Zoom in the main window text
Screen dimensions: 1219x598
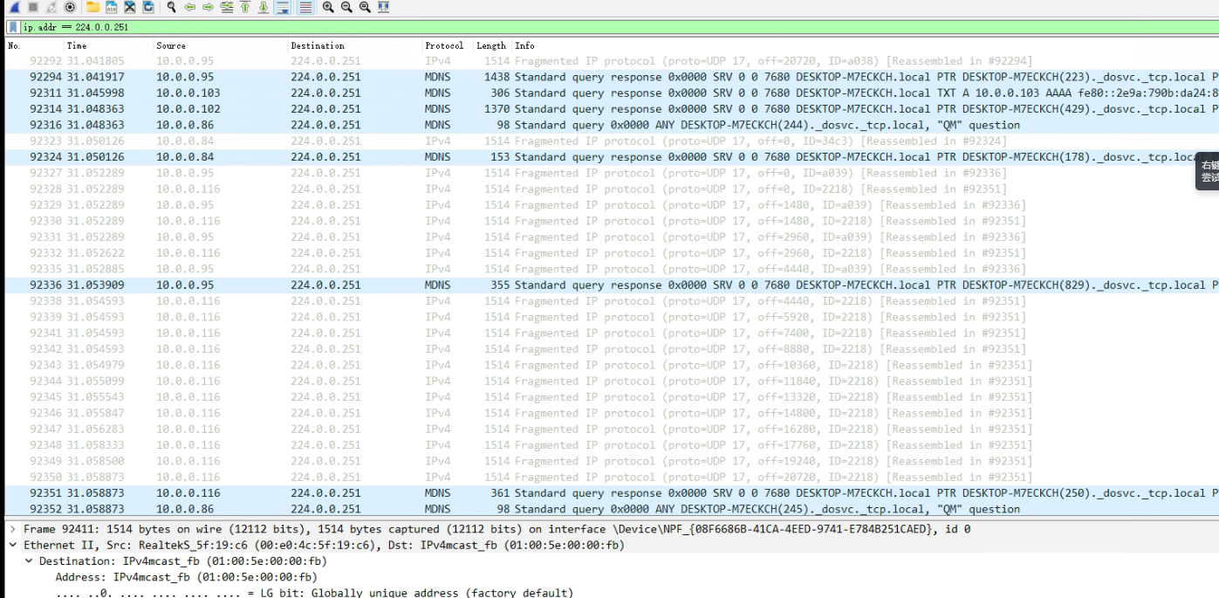click(328, 7)
